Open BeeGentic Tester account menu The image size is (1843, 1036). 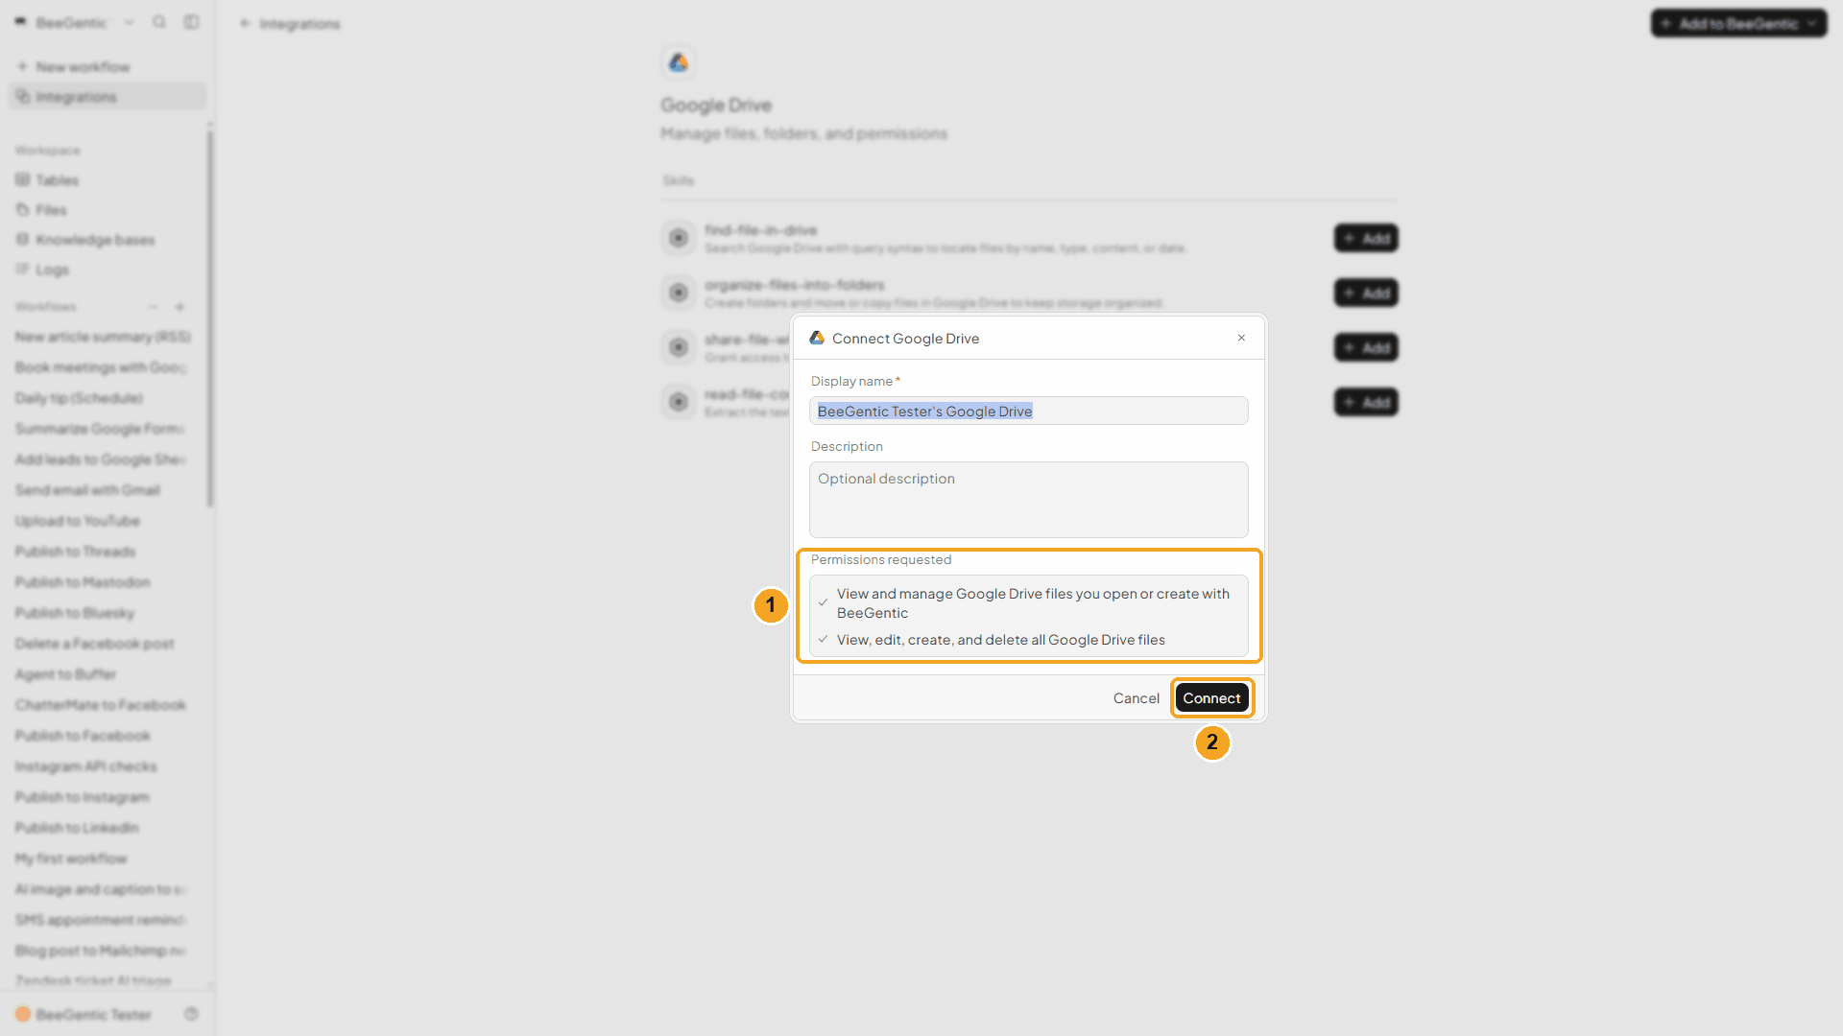pos(84,1014)
